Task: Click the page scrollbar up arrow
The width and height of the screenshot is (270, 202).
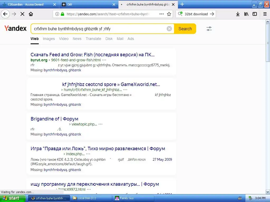Action: click(268, 22)
